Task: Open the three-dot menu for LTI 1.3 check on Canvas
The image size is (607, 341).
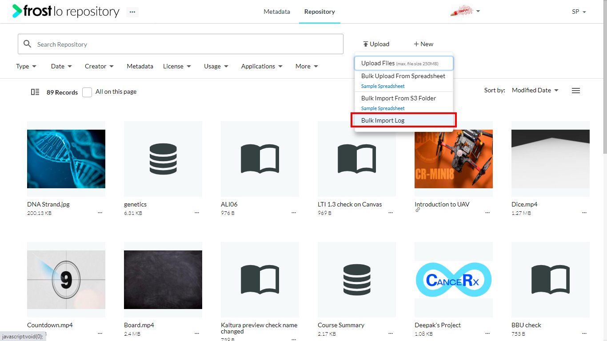Action: click(391, 213)
